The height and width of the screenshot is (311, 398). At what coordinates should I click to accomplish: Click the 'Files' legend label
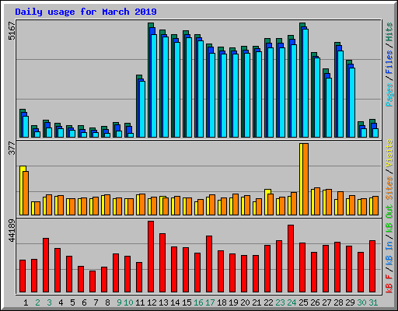389,62
